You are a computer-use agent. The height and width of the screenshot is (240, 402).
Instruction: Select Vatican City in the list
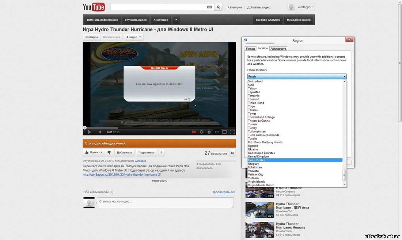coord(295,174)
